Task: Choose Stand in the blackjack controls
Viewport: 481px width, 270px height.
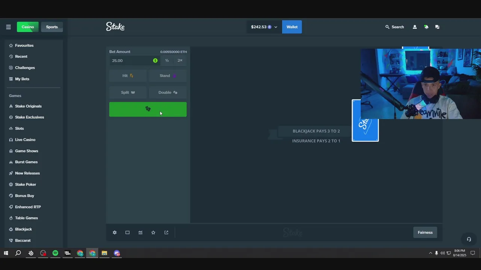Action: coord(168,76)
